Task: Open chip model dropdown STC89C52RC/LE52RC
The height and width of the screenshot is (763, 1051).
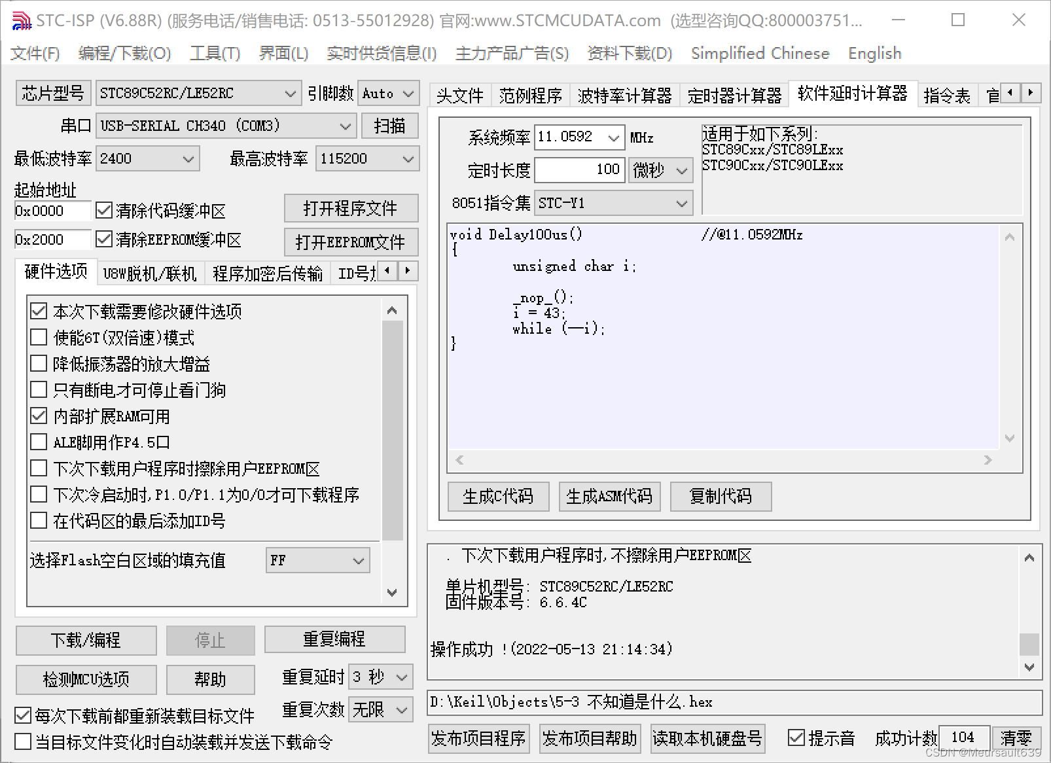Action: [198, 93]
